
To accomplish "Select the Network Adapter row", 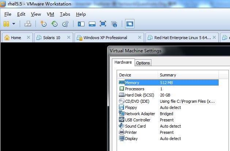I will point(169,114).
